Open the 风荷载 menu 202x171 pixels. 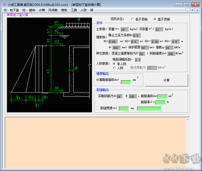53,10
